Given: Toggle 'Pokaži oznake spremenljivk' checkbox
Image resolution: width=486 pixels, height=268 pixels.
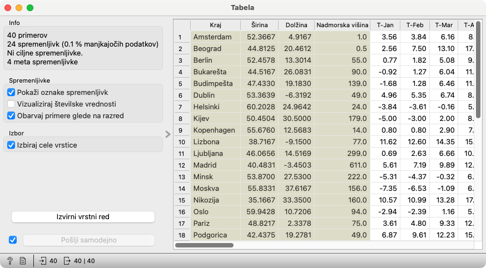Looking at the screenshot, I should click(11, 92).
